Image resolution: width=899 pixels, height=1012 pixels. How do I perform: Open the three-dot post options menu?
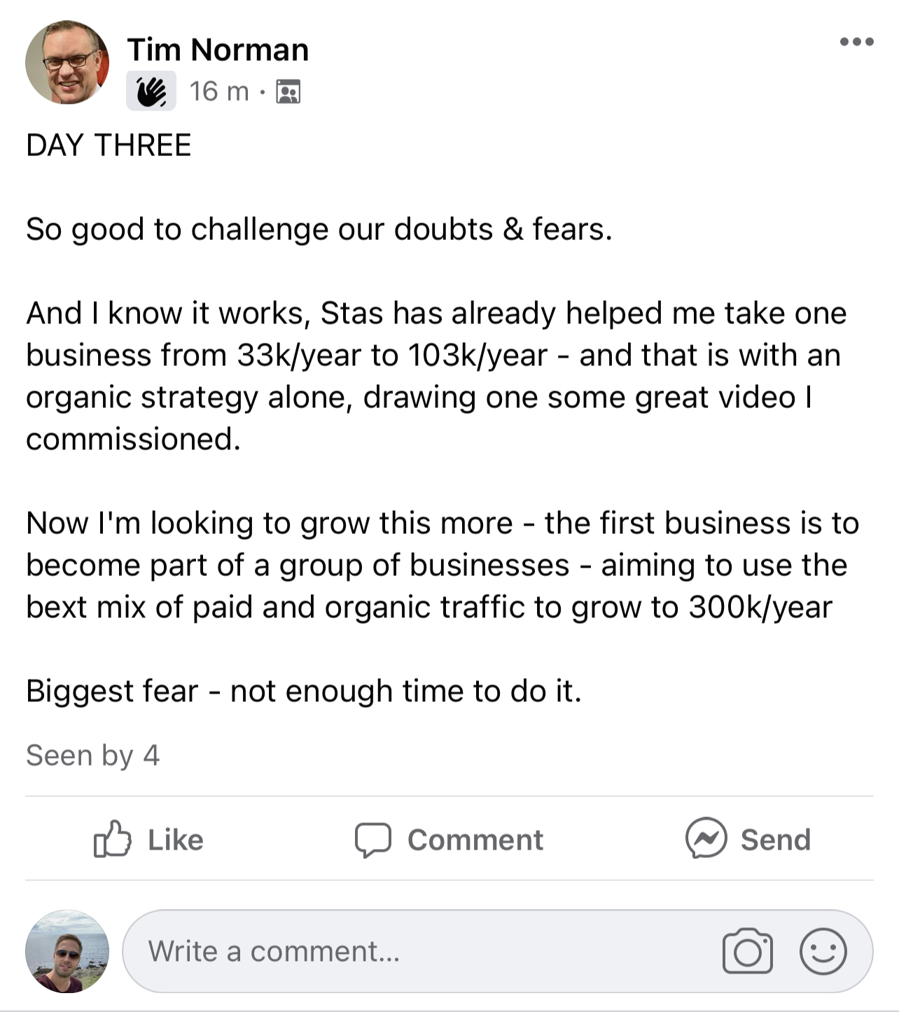(x=856, y=42)
